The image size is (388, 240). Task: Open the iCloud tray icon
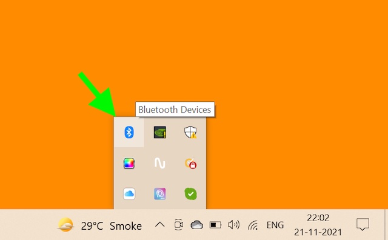pos(129,194)
